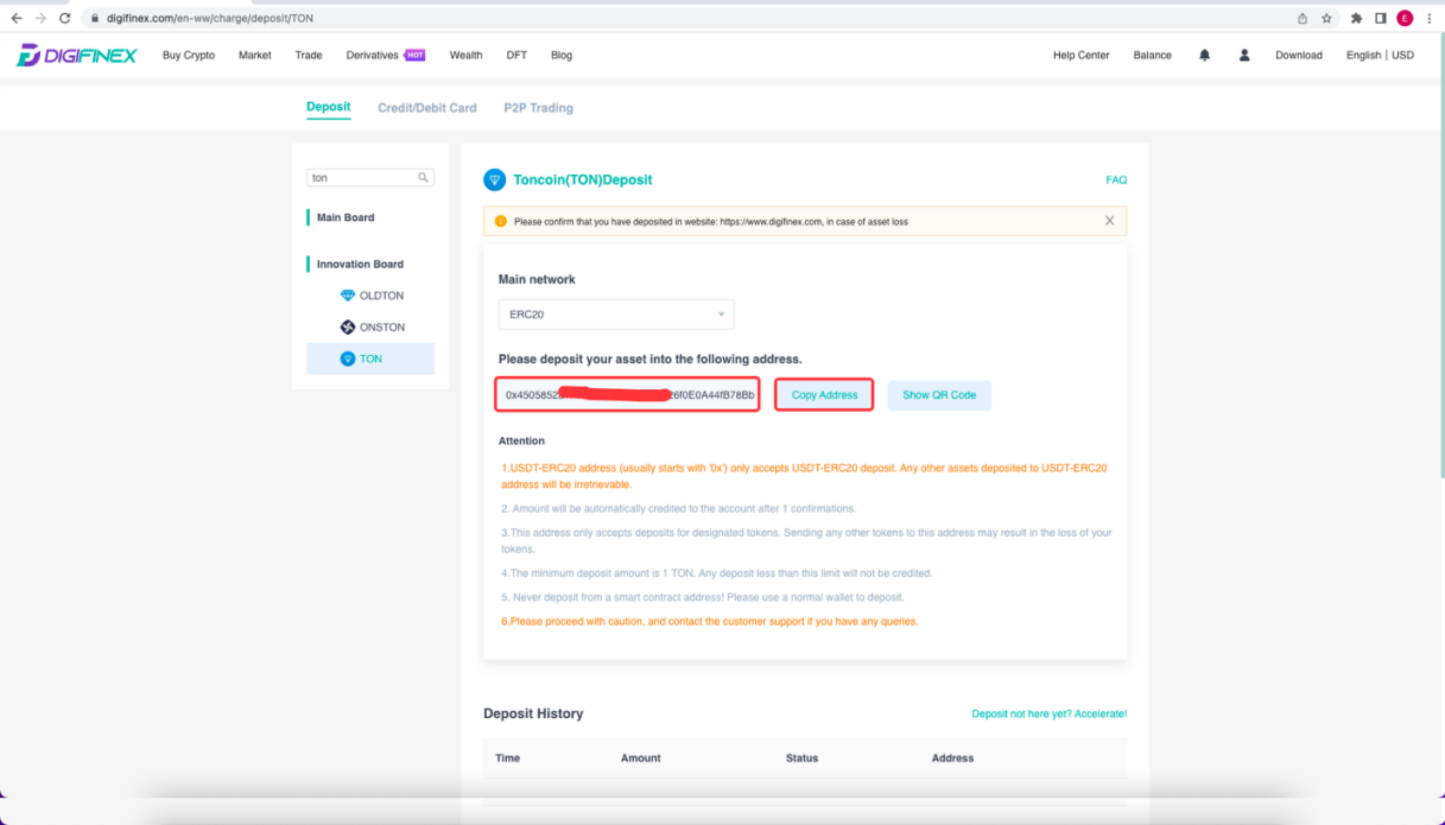Open the Main network ERC20 dropdown
This screenshot has height=825, width=1445.
pyautogui.click(x=616, y=315)
